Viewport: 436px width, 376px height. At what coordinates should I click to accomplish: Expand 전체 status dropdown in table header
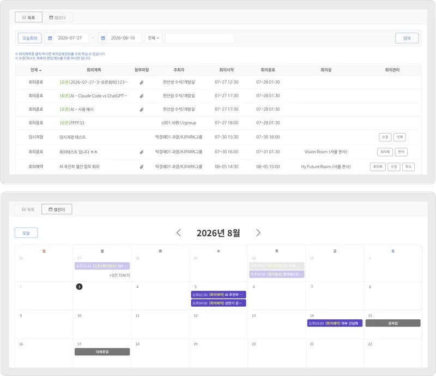pos(36,70)
